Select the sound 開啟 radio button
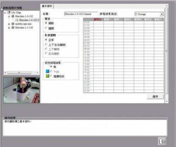This screenshot has width=176, height=147. (x=46, y=23)
